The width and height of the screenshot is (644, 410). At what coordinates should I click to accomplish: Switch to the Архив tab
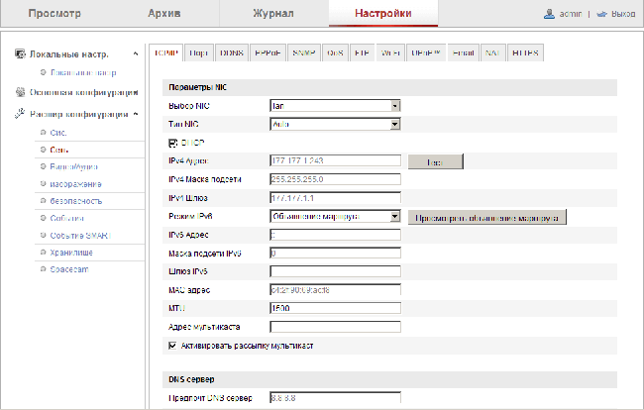tap(164, 13)
